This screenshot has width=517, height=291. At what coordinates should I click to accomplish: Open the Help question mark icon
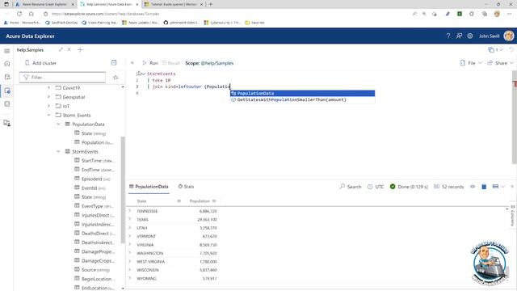[x=448, y=36]
